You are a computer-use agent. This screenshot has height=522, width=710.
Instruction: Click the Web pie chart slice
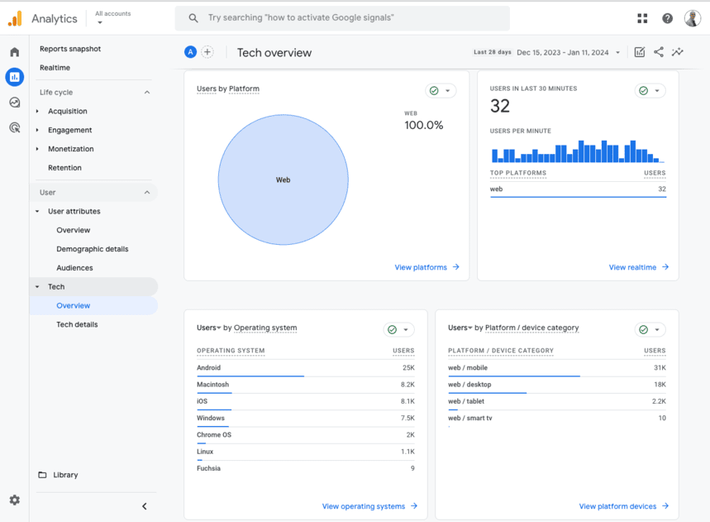tap(283, 180)
